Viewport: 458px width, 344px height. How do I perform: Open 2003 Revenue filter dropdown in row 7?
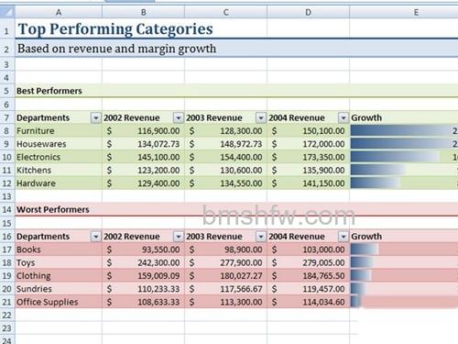coord(261,117)
